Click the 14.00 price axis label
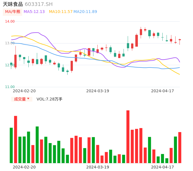The height and width of the screenshot is (171, 193). pyautogui.click(x=10, y=21)
